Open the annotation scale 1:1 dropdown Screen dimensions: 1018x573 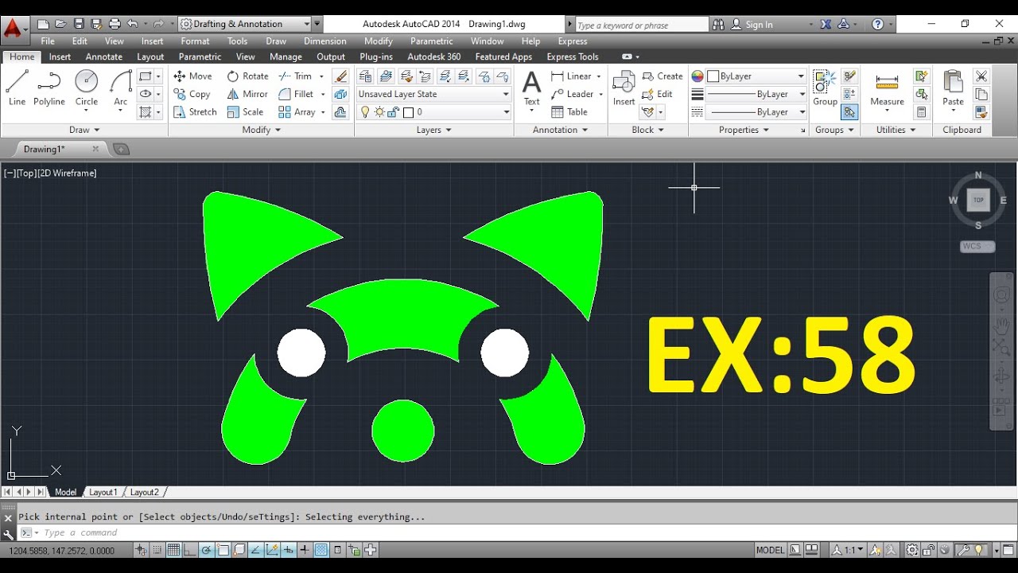point(848,550)
